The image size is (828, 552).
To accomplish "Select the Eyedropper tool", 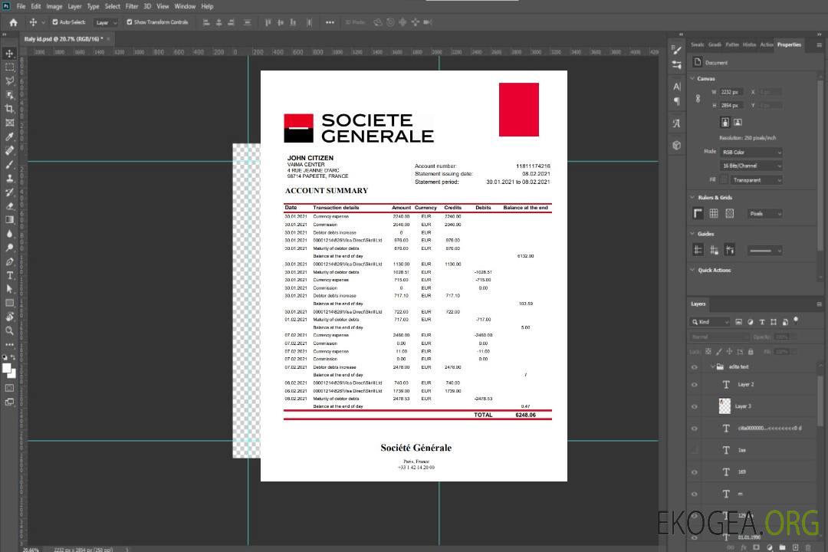I will (x=9, y=136).
